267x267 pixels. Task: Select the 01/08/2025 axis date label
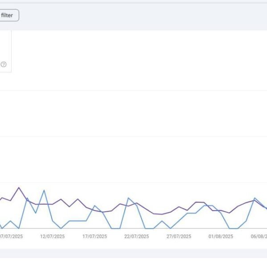[x=221, y=236]
